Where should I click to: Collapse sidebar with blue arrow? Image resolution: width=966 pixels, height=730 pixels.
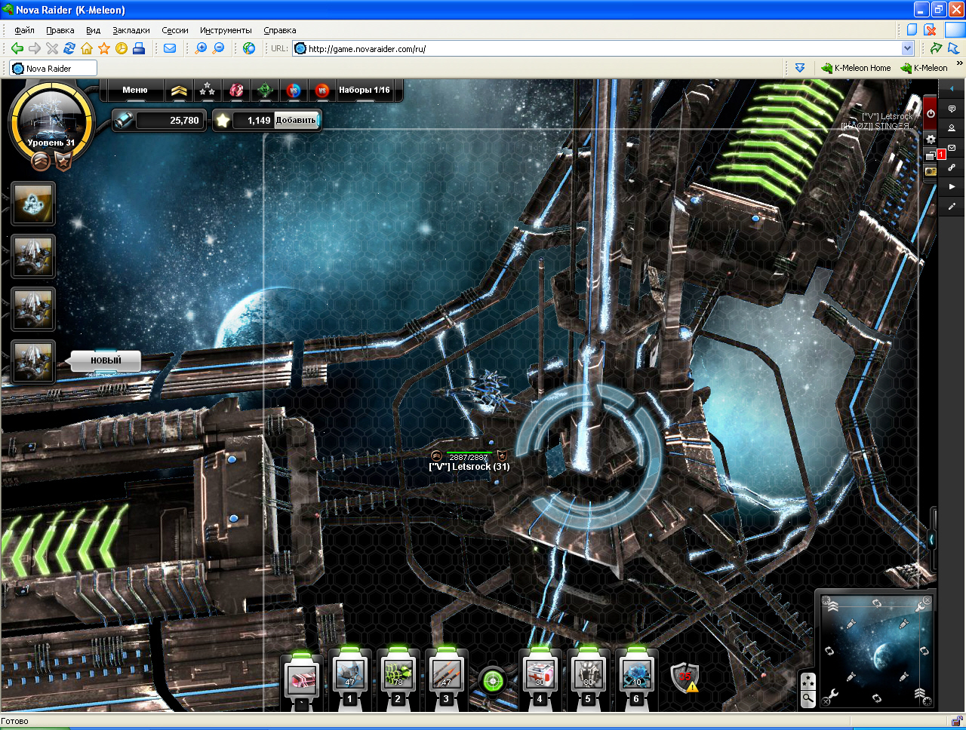[x=952, y=89]
